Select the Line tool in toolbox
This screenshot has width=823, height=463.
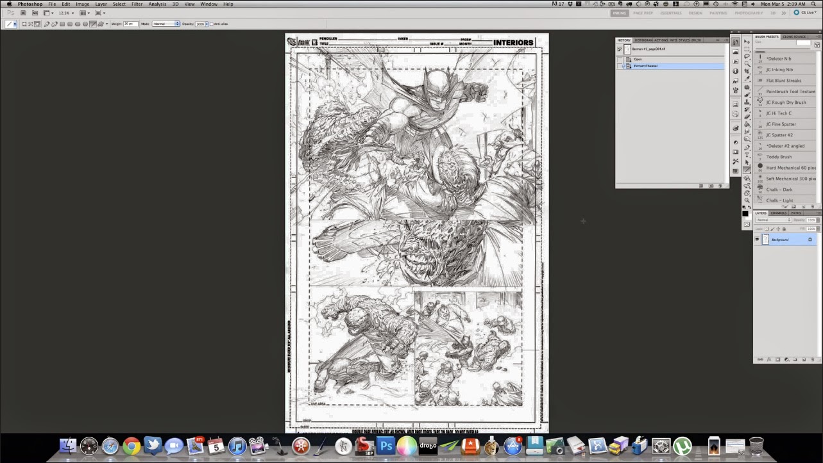747,169
